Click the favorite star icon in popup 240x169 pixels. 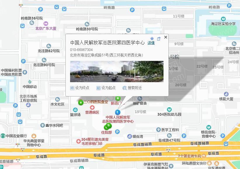point(152,38)
